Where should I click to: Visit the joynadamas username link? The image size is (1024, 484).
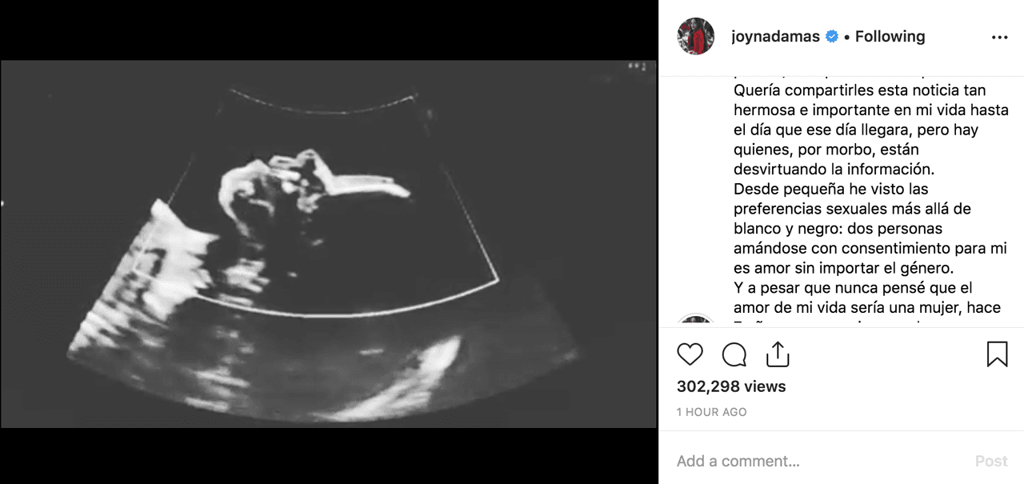[x=775, y=37]
